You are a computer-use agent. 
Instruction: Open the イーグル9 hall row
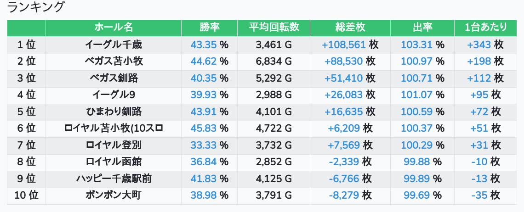point(114,95)
